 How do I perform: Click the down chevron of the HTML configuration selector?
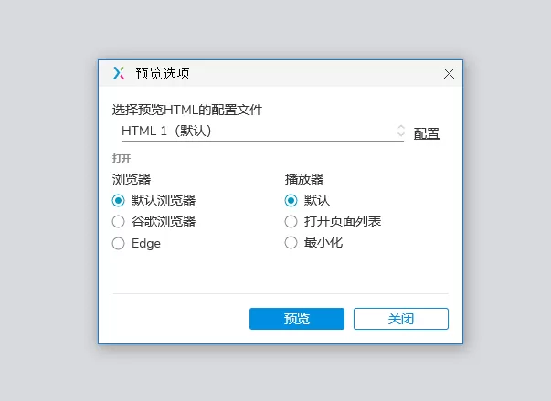401,134
